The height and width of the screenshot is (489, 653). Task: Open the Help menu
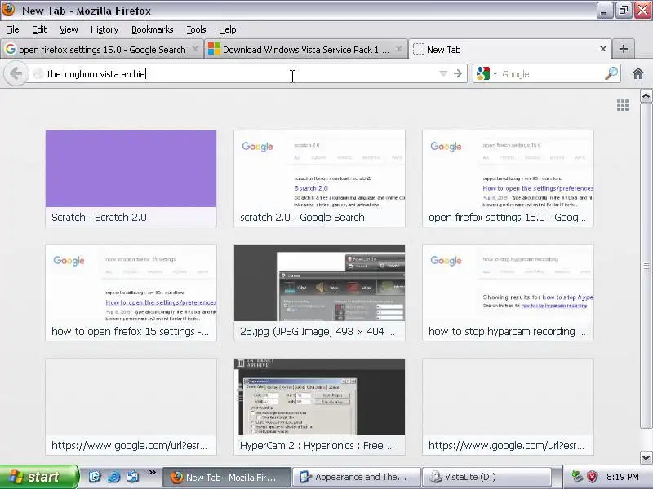coord(228,29)
